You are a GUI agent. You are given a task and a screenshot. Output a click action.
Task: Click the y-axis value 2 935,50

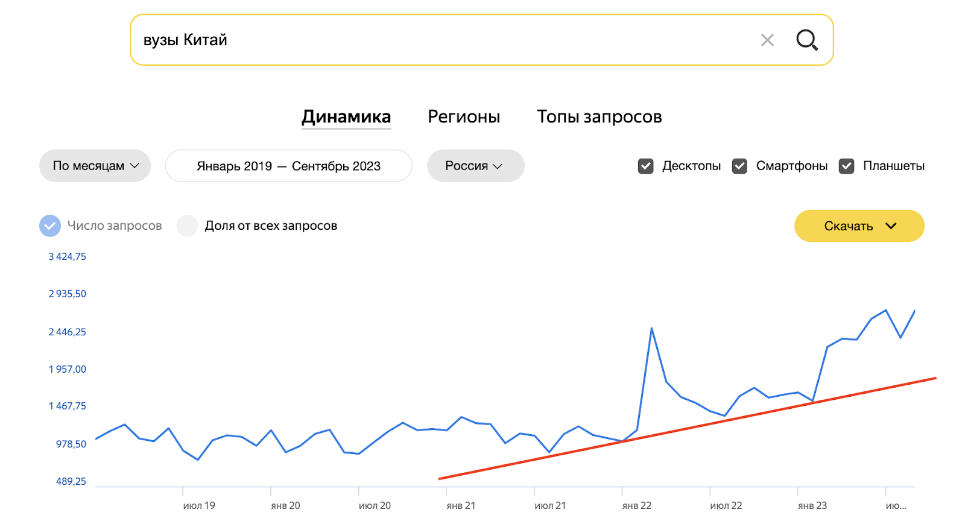coord(68,294)
